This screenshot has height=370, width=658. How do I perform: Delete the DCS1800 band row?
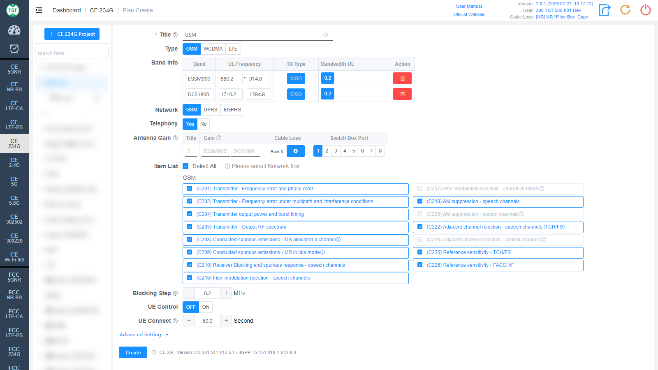click(402, 94)
